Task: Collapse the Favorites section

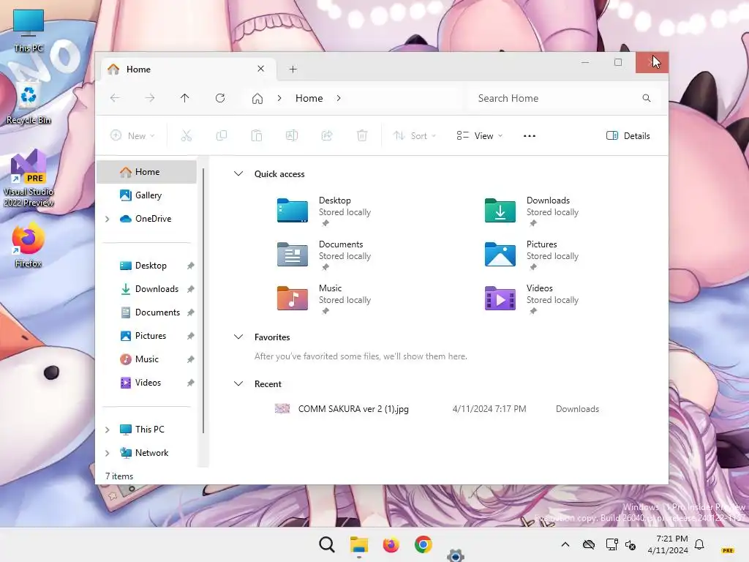Action: 238,337
